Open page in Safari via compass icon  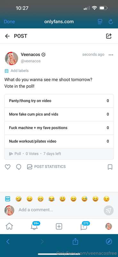[109, 242]
